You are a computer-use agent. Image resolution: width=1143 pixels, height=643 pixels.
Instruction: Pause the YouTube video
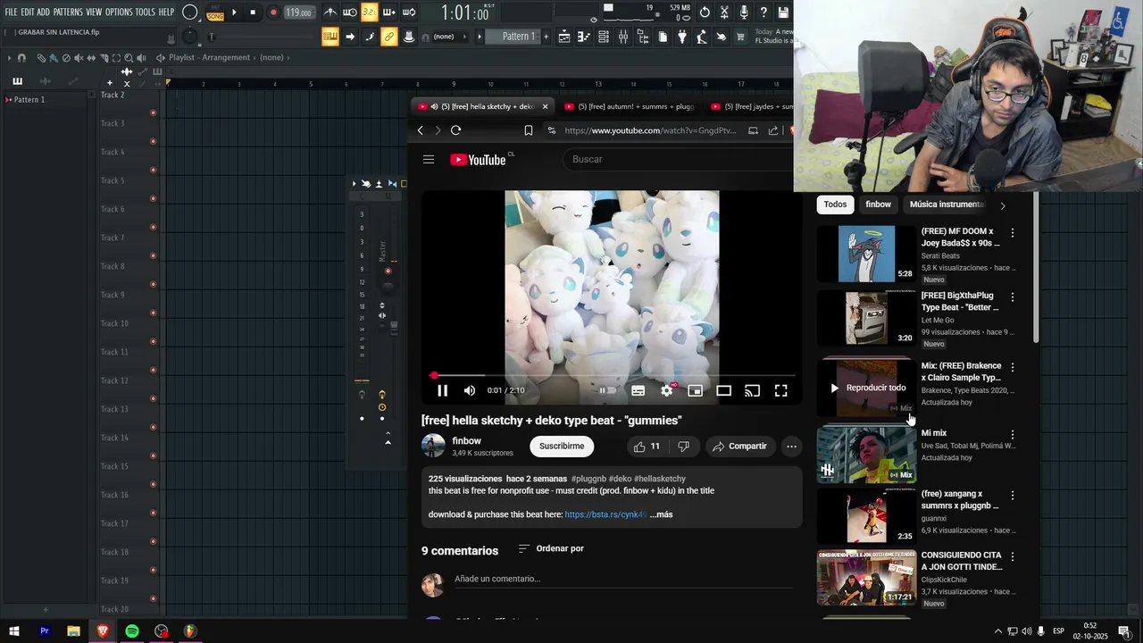tap(442, 390)
